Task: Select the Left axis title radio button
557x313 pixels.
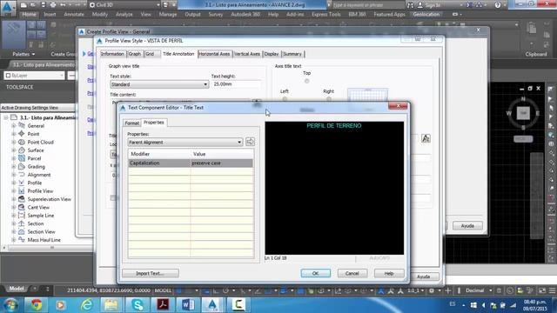Action: click(285, 99)
